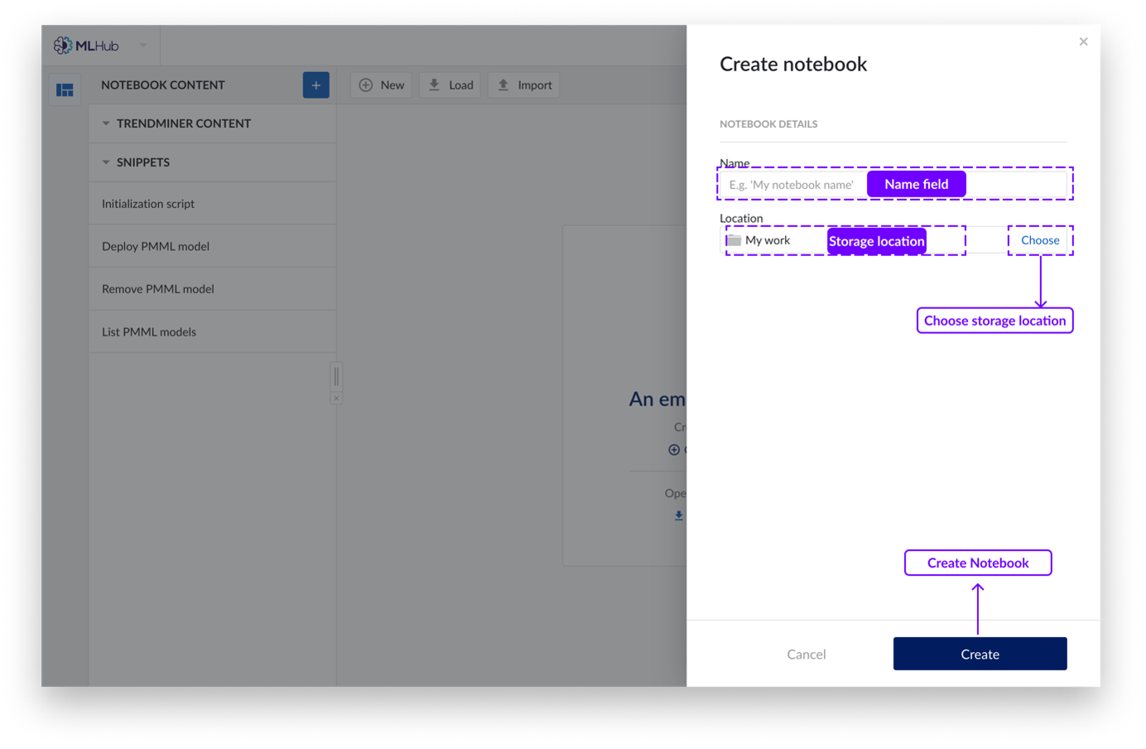Collapse the TrendMiner Content section
The width and height of the screenshot is (1146, 749).
pyautogui.click(x=106, y=123)
